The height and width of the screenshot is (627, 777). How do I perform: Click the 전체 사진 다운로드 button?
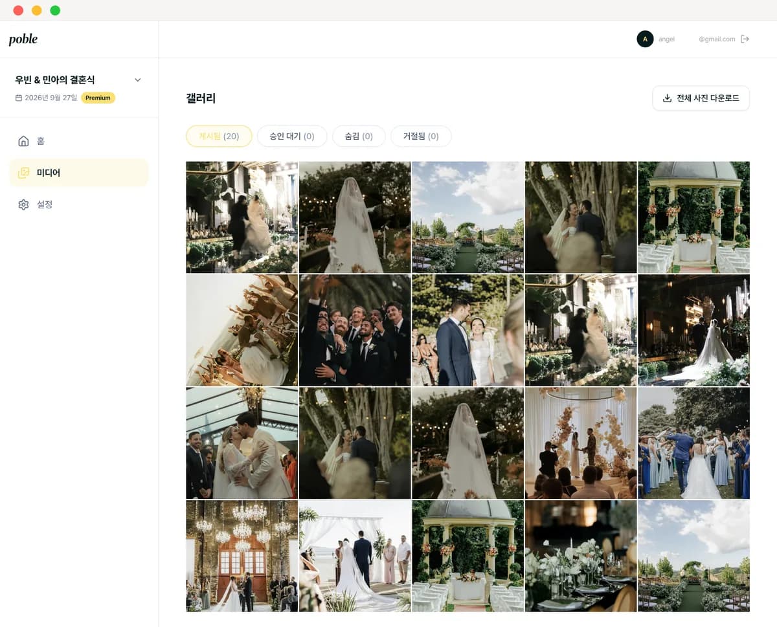point(701,98)
